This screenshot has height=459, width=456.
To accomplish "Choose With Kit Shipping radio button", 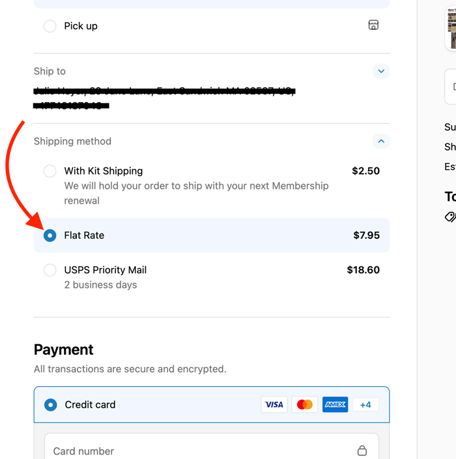I will 50,171.
